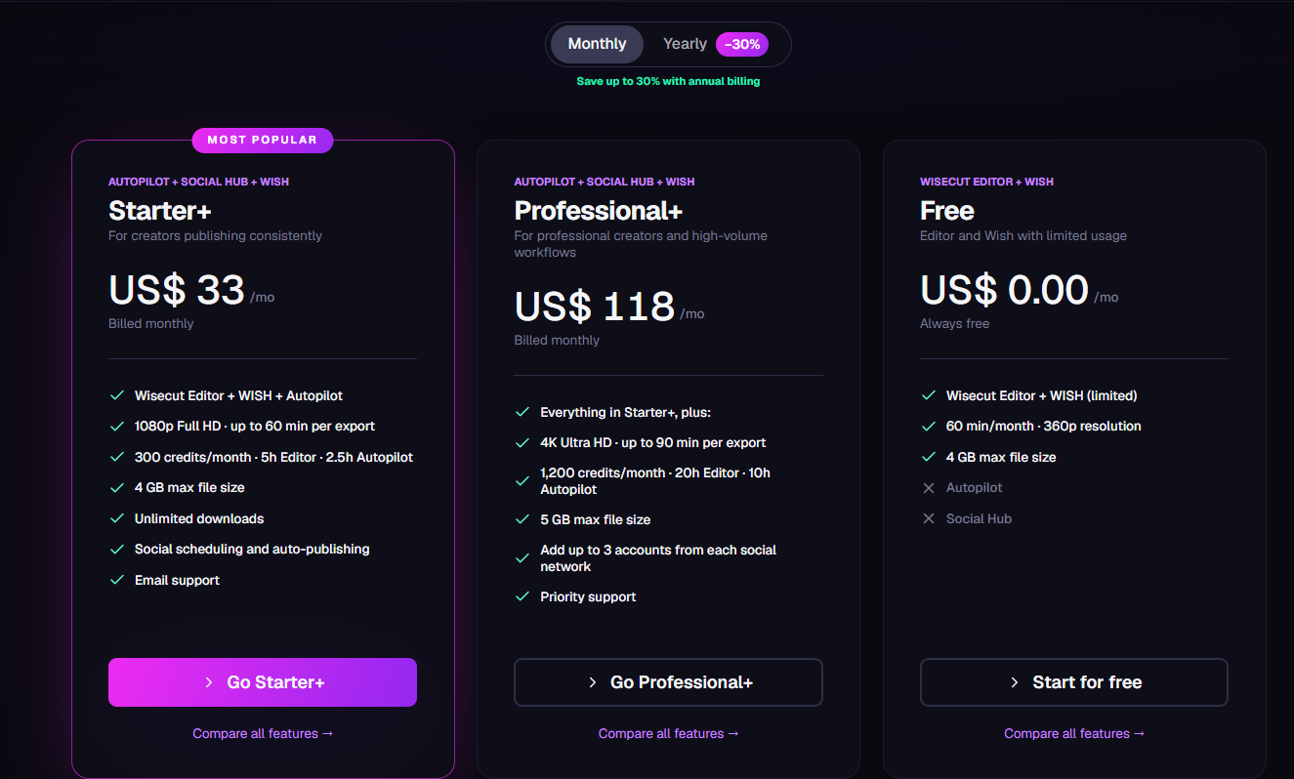Click X icon beside Social Hub in Free plan
The image size is (1294, 779).
(929, 518)
